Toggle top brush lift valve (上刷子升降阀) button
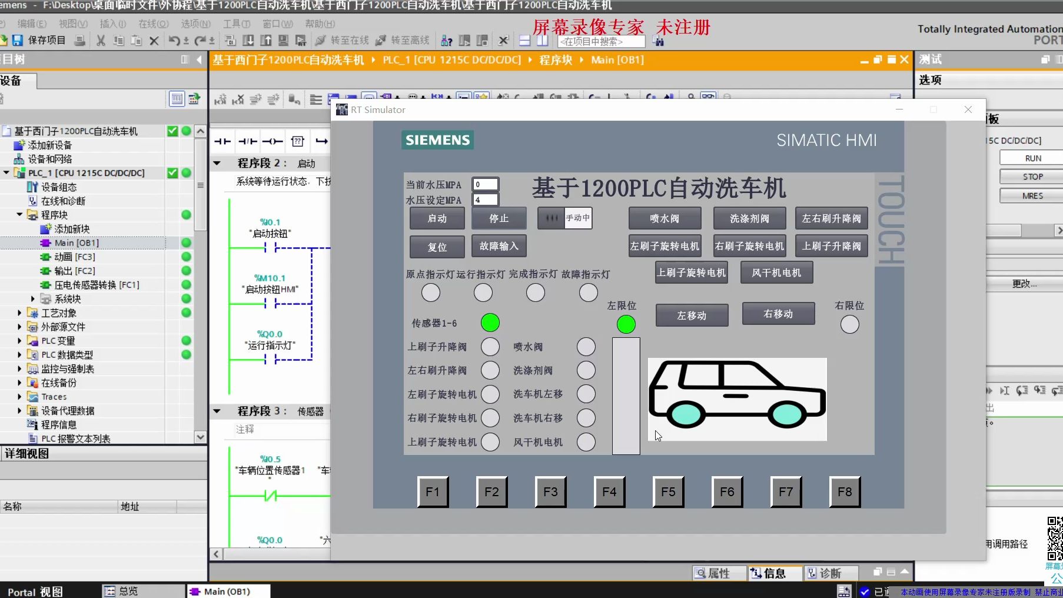Image resolution: width=1063 pixels, height=598 pixels. click(x=831, y=246)
